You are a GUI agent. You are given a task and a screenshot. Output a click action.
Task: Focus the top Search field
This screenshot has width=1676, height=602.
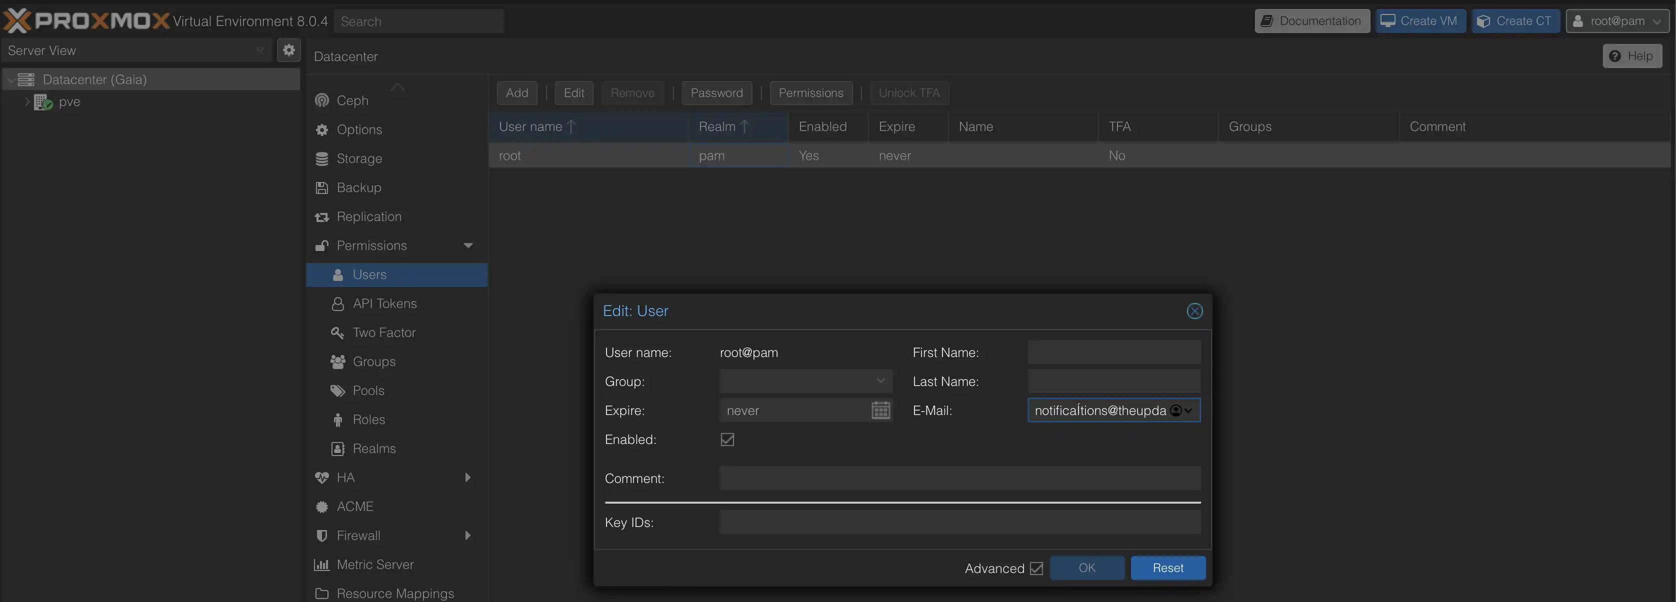pyautogui.click(x=419, y=21)
